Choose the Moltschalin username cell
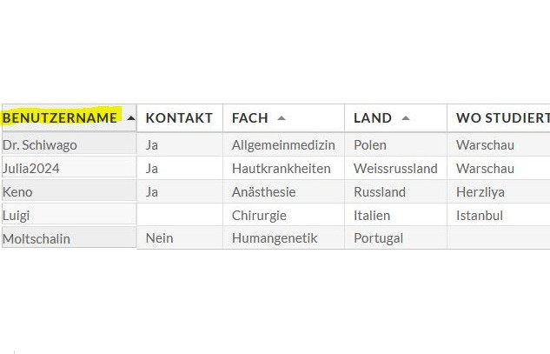 click(x=36, y=238)
